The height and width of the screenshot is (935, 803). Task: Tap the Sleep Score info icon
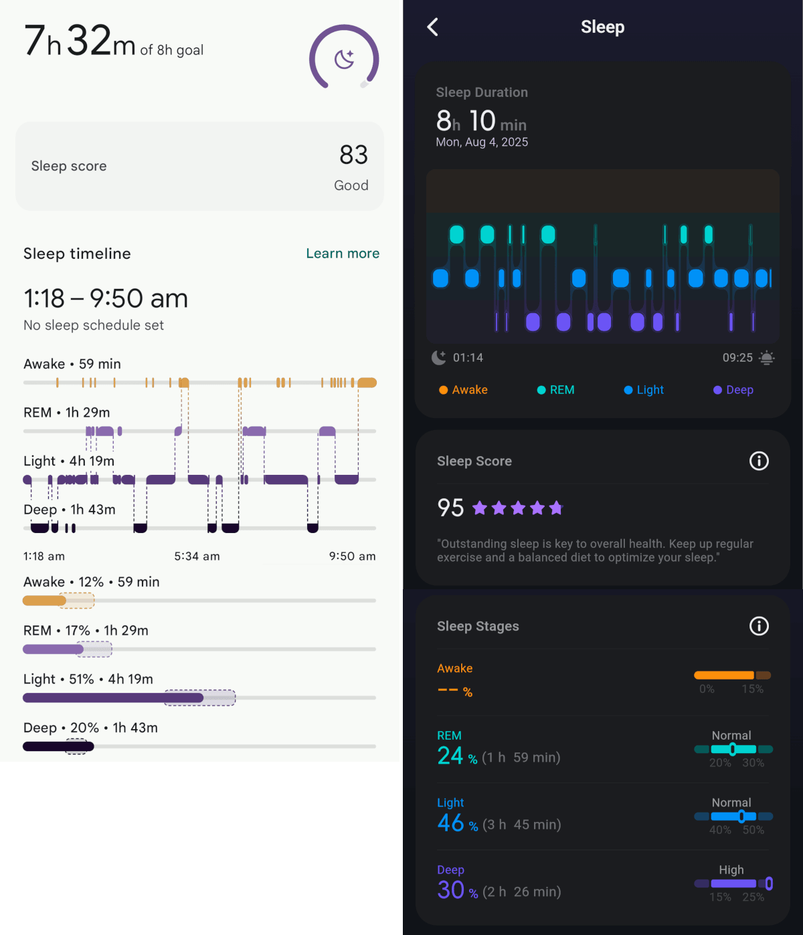click(758, 461)
